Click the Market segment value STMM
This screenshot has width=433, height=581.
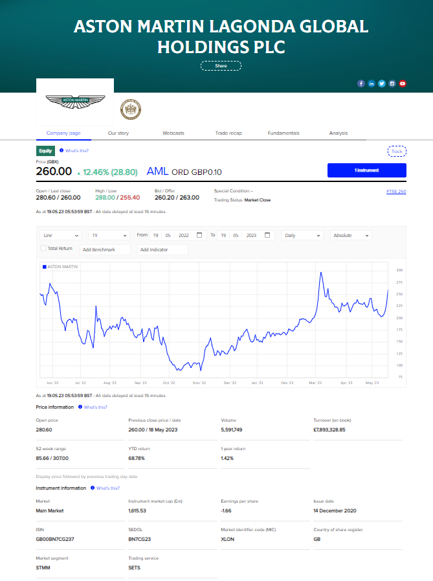[x=43, y=567]
